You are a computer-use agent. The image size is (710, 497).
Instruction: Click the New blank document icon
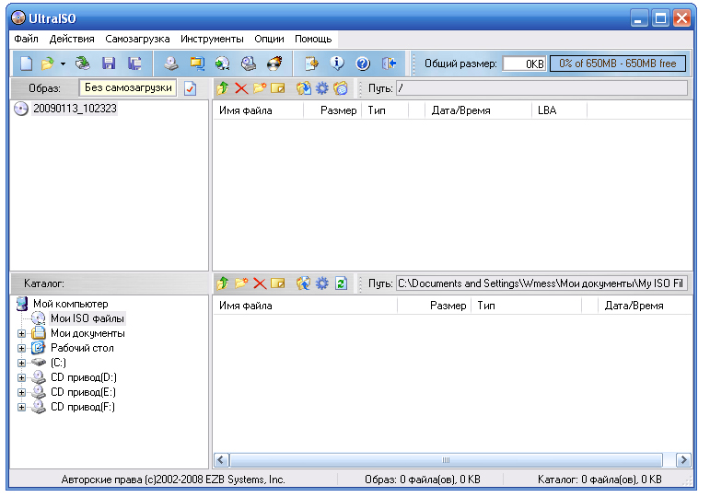tap(27, 64)
